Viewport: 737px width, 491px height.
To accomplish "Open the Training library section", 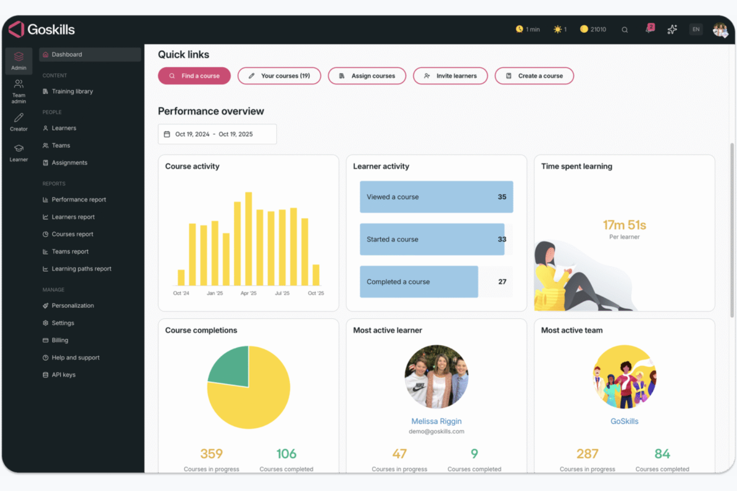I will pos(72,91).
